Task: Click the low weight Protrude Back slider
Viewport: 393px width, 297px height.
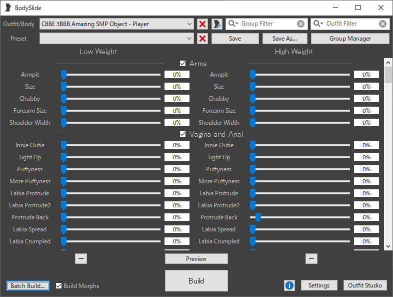Action: pyautogui.click(x=111, y=217)
